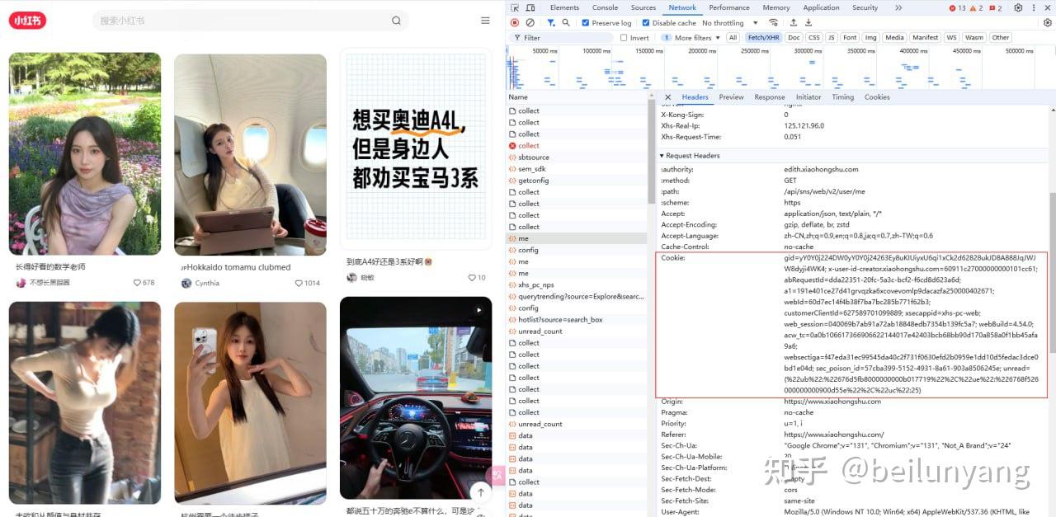Open DevTools three-dot customize menu
This screenshot has width=1056, height=517.
(x=1035, y=7)
